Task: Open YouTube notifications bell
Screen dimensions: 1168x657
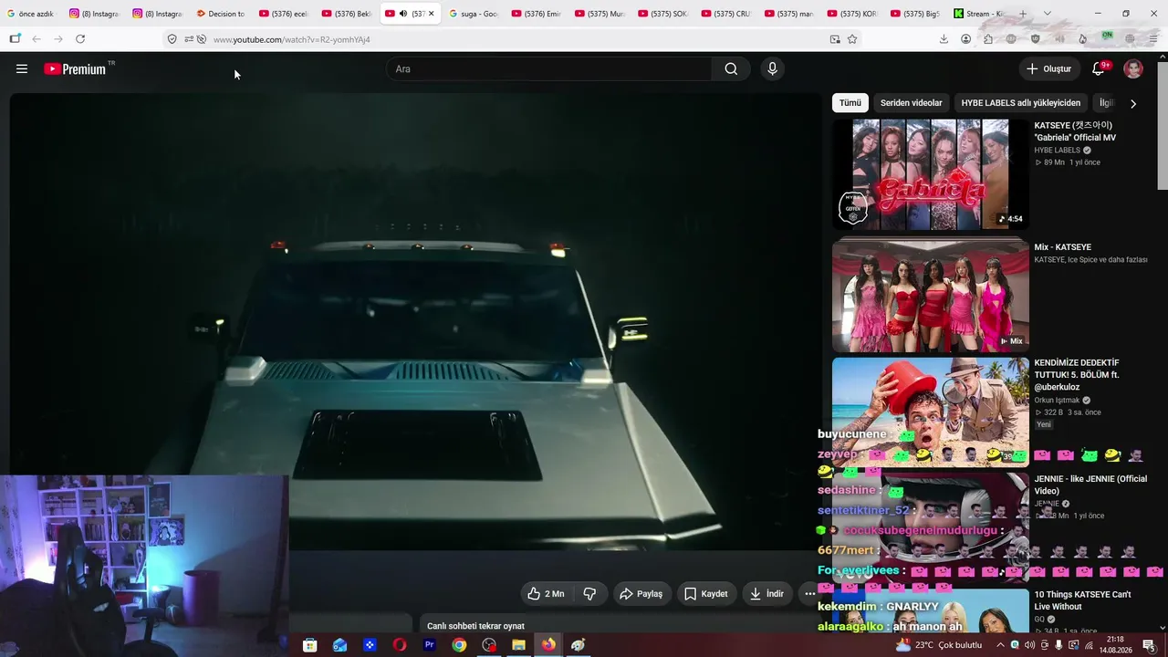Action: click(x=1099, y=68)
